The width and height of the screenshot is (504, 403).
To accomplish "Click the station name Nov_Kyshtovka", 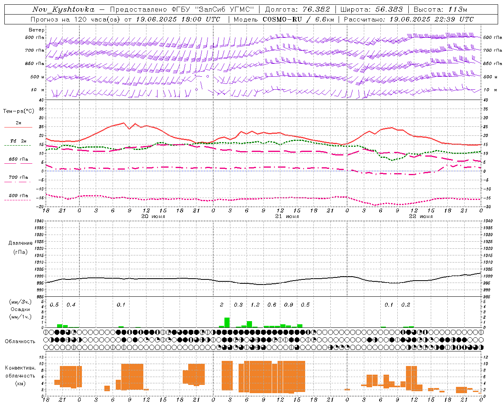I will pos(64,9).
